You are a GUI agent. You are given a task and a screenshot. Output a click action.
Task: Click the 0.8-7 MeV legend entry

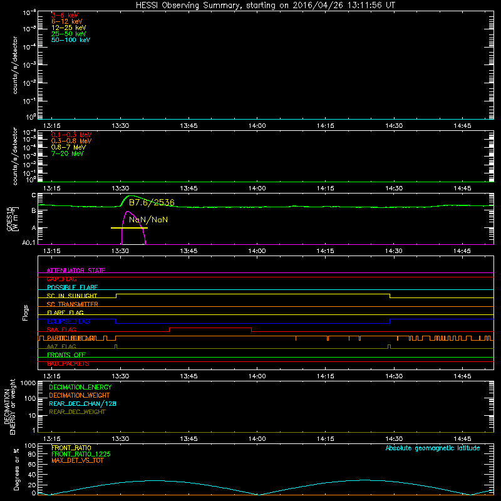pyautogui.click(x=69, y=147)
